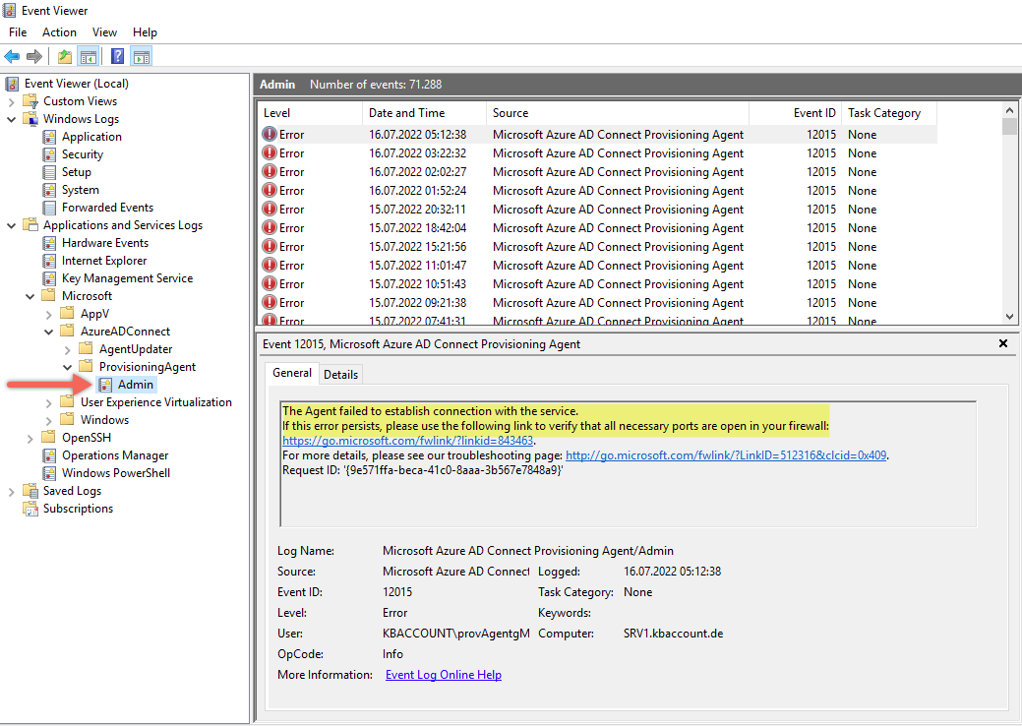Expand the User Experience Virtualization node
1022x726 pixels.
point(49,402)
